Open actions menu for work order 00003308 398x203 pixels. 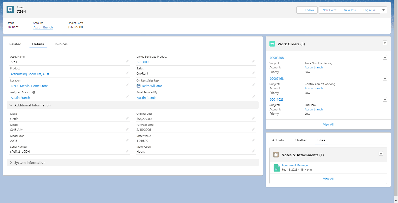[x=385, y=58]
